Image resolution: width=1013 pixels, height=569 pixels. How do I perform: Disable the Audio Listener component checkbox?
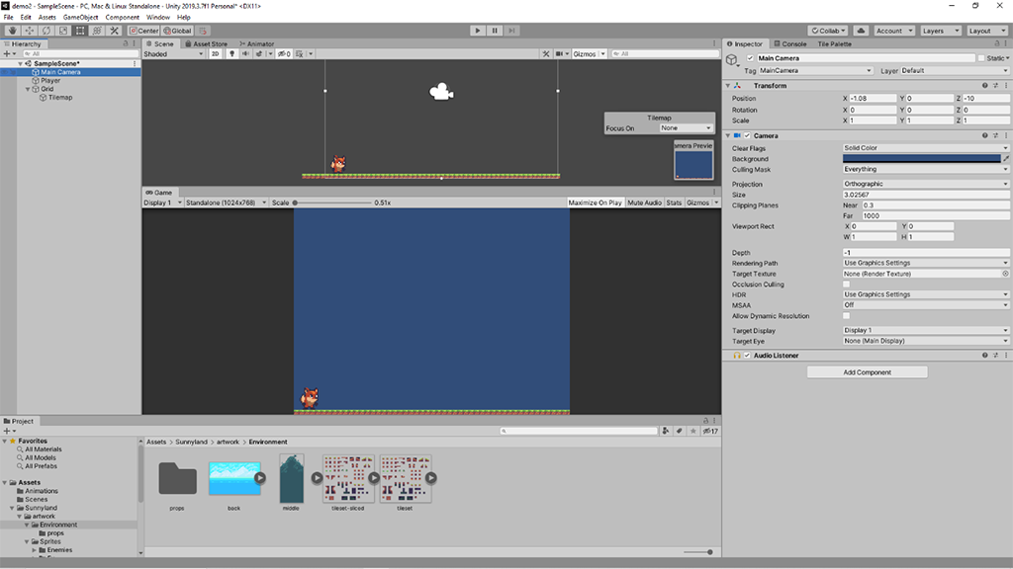click(x=748, y=356)
